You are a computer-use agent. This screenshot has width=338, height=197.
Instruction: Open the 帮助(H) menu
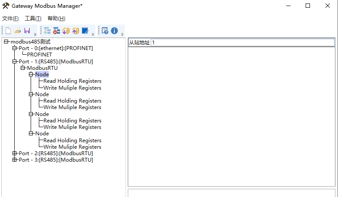tap(57, 19)
